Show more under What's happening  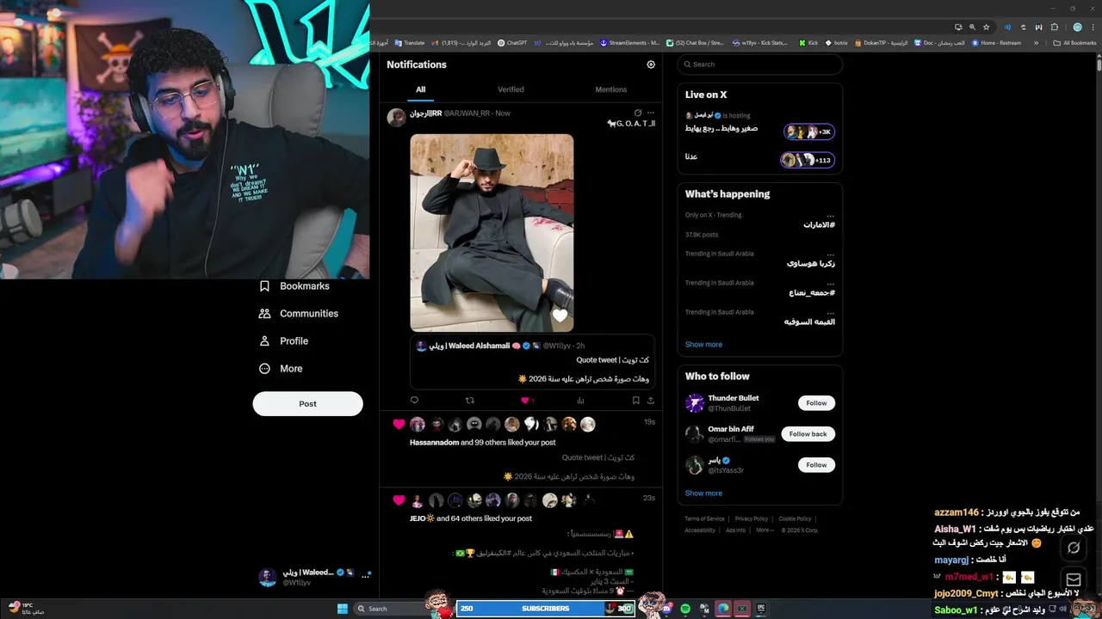pos(703,345)
